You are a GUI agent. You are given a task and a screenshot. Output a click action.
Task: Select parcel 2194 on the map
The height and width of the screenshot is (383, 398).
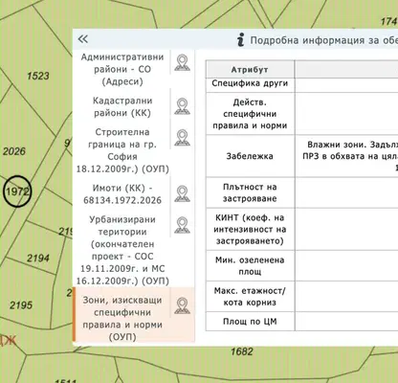click(x=38, y=258)
